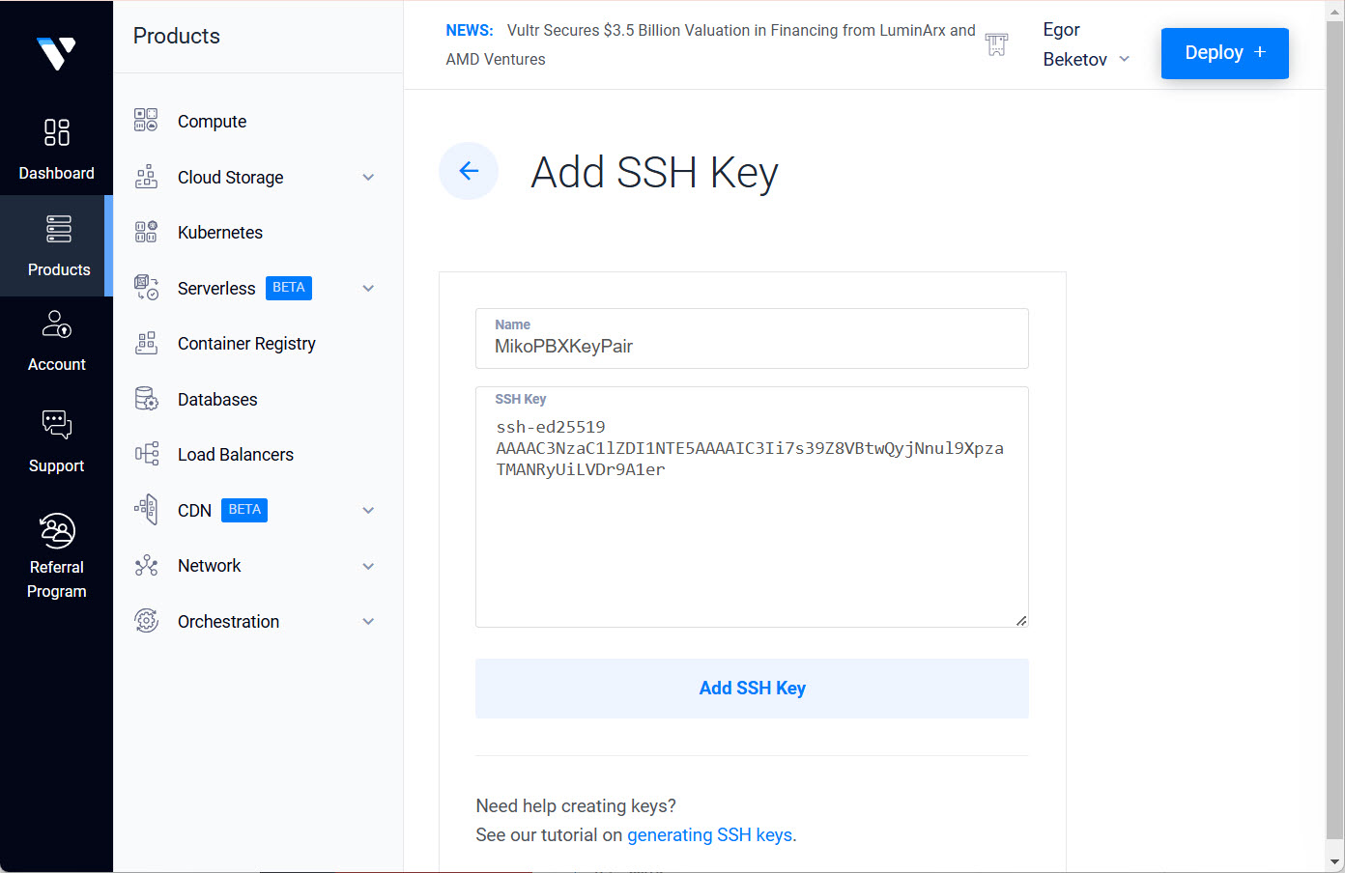The height and width of the screenshot is (873, 1345).
Task: Select Load Balancers in the Products menu
Action: point(235,455)
